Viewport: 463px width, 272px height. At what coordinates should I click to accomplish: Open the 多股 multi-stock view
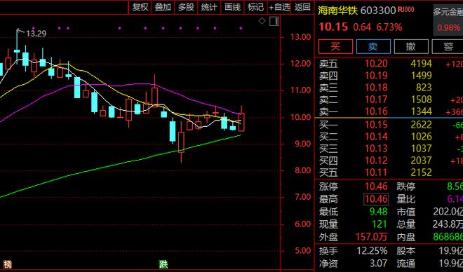click(186, 7)
